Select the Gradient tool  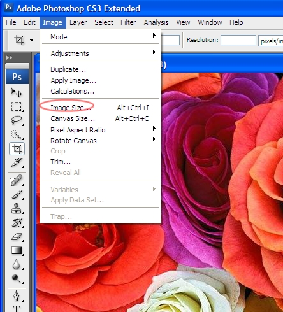coord(17,250)
